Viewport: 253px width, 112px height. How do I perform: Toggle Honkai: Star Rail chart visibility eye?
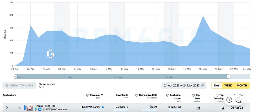[x=20, y=108]
